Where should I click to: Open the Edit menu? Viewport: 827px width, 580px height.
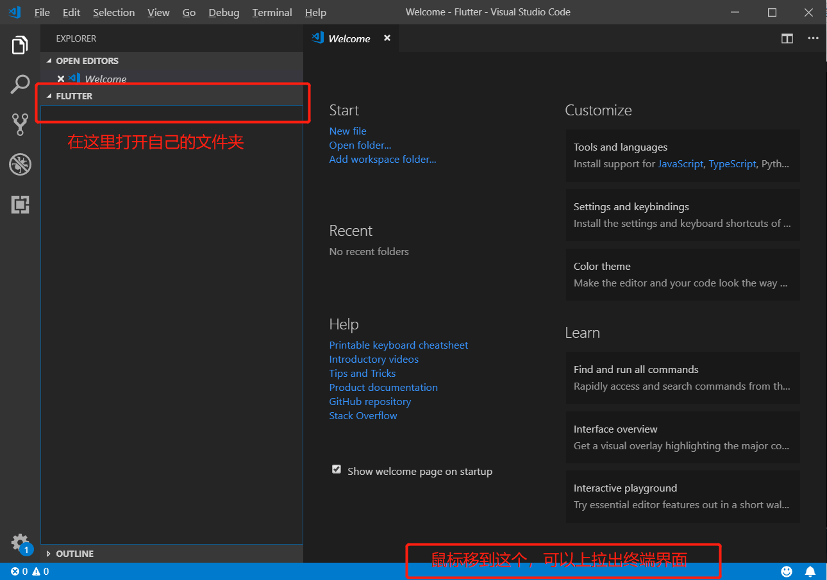click(72, 12)
